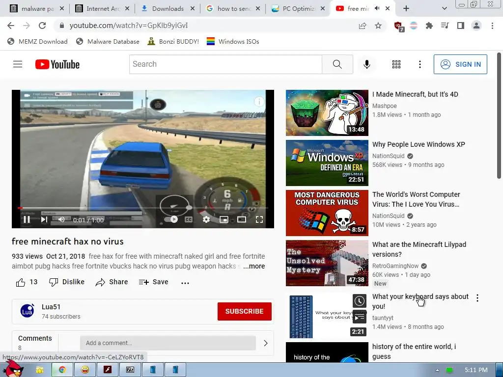Open I Made Minecraft 4D thumbnail
The image size is (503, 377).
coord(327,113)
